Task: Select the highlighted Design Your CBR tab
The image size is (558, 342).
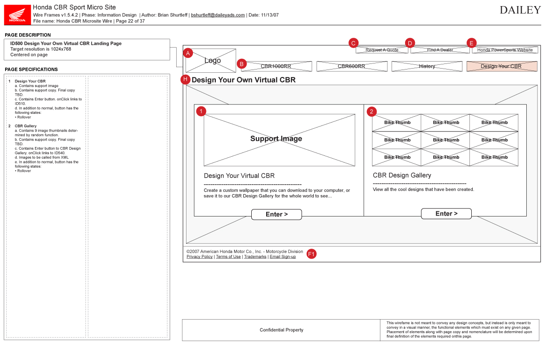Action: 502,66
